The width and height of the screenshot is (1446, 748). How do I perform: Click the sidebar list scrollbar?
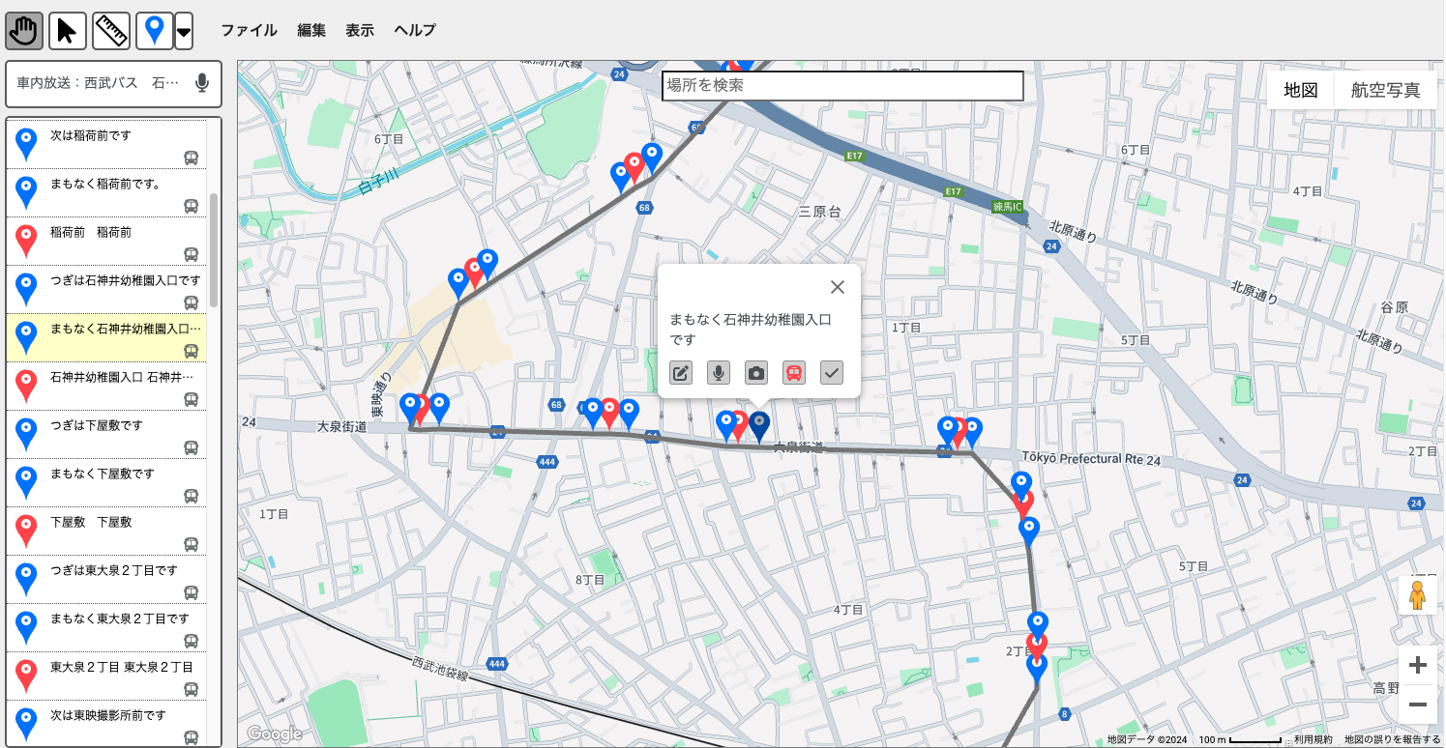click(214, 249)
